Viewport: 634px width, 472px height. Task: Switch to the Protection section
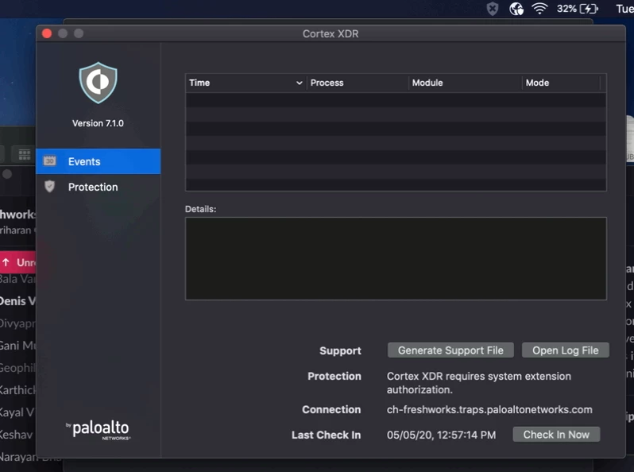[99, 187]
